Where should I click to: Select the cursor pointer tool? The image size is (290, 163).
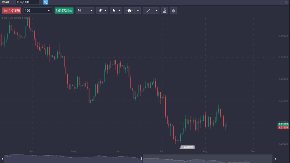coord(114,11)
